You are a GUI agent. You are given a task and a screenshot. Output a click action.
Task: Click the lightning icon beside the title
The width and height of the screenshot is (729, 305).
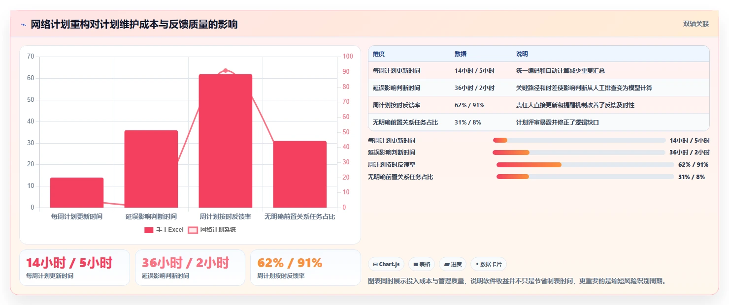pos(24,25)
